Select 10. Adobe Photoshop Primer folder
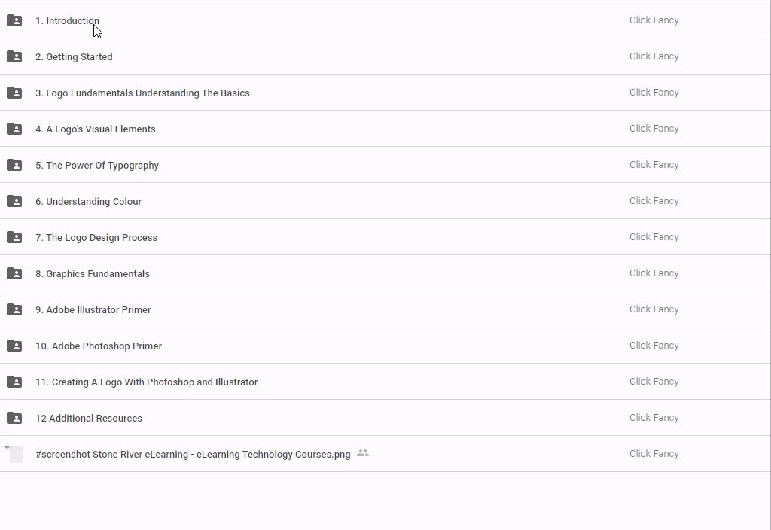The width and height of the screenshot is (771, 530). pos(99,346)
